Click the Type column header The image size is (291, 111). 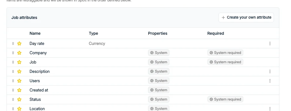coord(93,33)
